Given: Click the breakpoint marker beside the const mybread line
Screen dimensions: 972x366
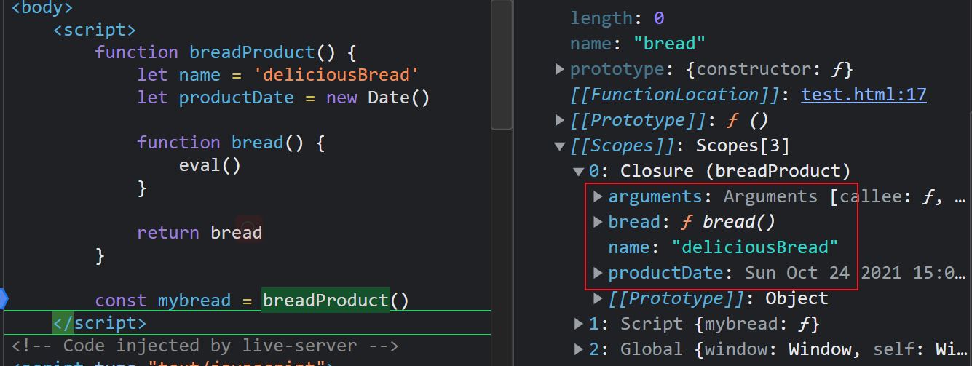Looking at the screenshot, I should (3, 299).
